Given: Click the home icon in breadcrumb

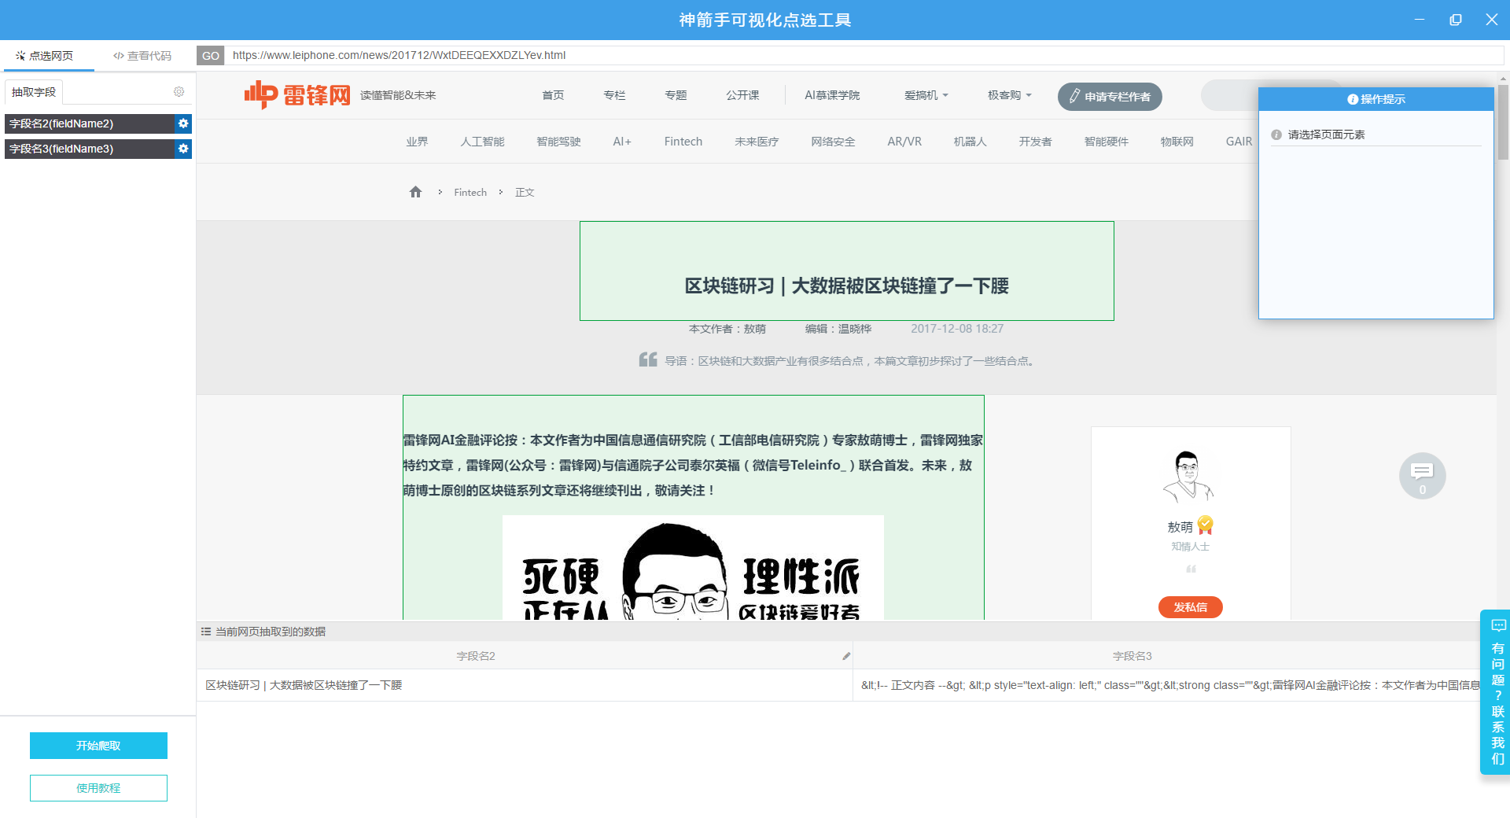Looking at the screenshot, I should (415, 192).
